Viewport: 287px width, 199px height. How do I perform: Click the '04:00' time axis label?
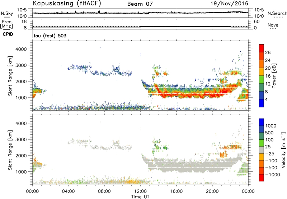pyautogui.click(x=68, y=191)
